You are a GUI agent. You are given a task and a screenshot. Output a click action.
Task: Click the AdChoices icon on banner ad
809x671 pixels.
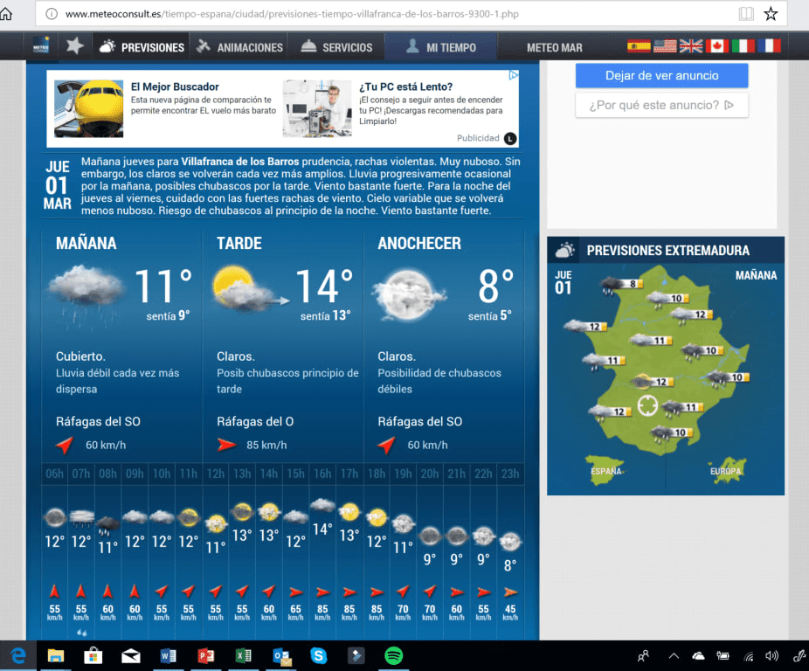click(514, 75)
